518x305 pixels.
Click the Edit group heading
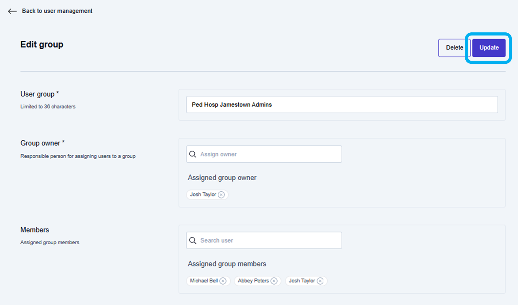pos(42,44)
